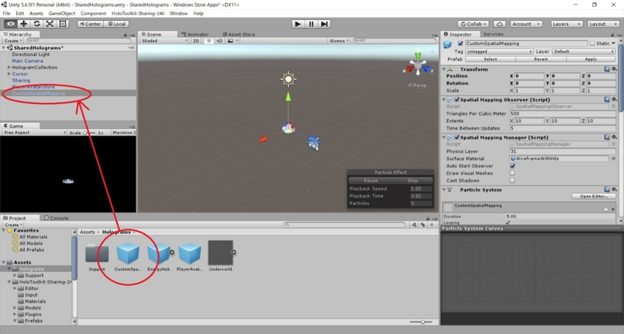Screen dimensions: 624x334
Task: Pick Surface Material object selector circle
Action: (x=613, y=158)
